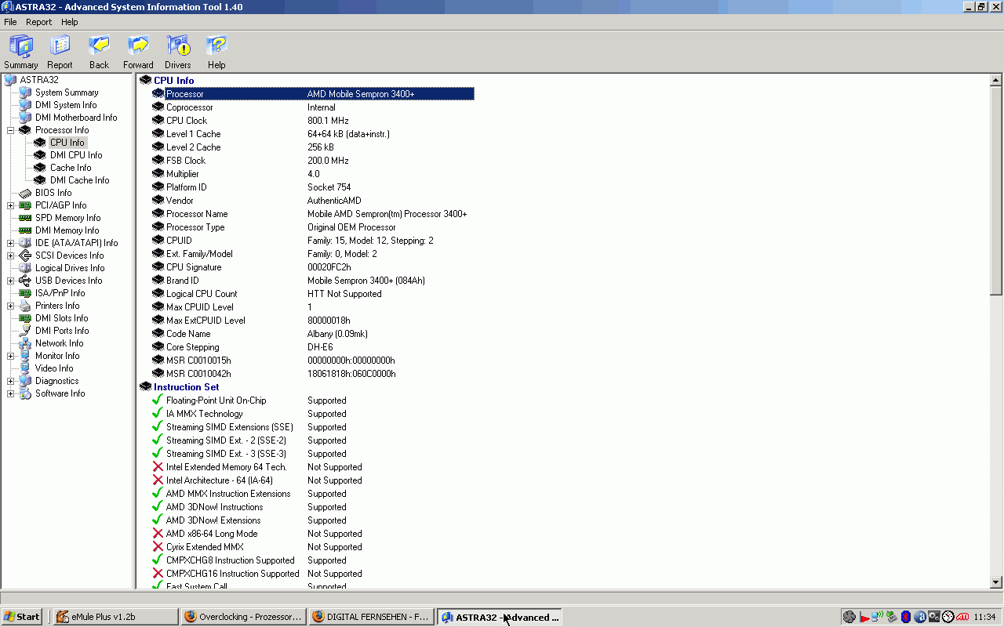Open the Drivers toolbar icon
Screen dimensions: 1004x627
[x=177, y=53]
